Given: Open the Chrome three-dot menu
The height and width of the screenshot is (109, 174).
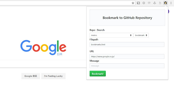Looking at the screenshot, I should tap(171, 3).
